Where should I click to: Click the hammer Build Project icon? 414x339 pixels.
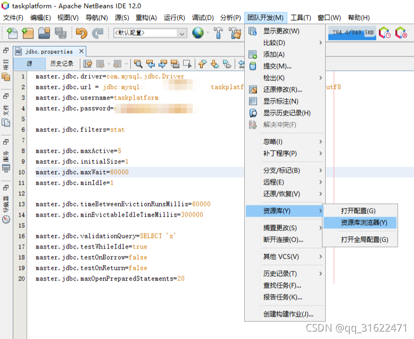(x=218, y=33)
